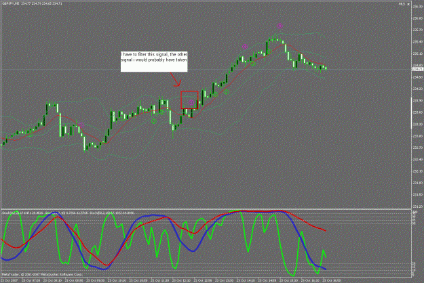This screenshot has width=424, height=283.
Task: Select the blue stochastic line in the indicator window
Action: click(193, 250)
